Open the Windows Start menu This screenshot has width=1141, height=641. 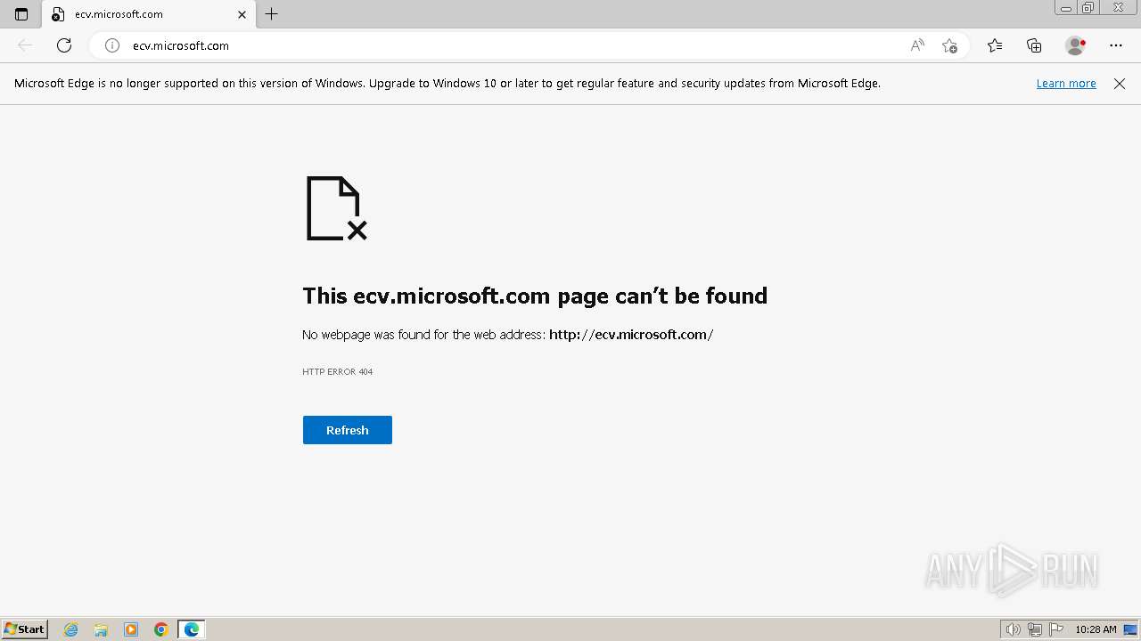(x=25, y=629)
